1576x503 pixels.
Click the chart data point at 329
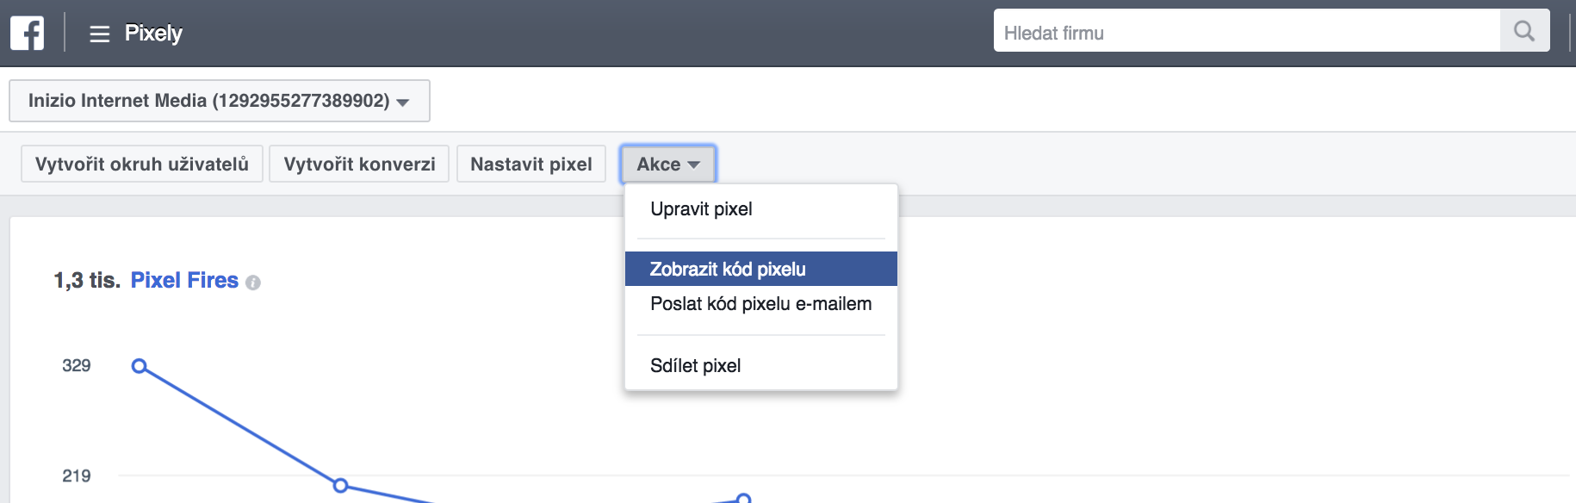(x=140, y=366)
